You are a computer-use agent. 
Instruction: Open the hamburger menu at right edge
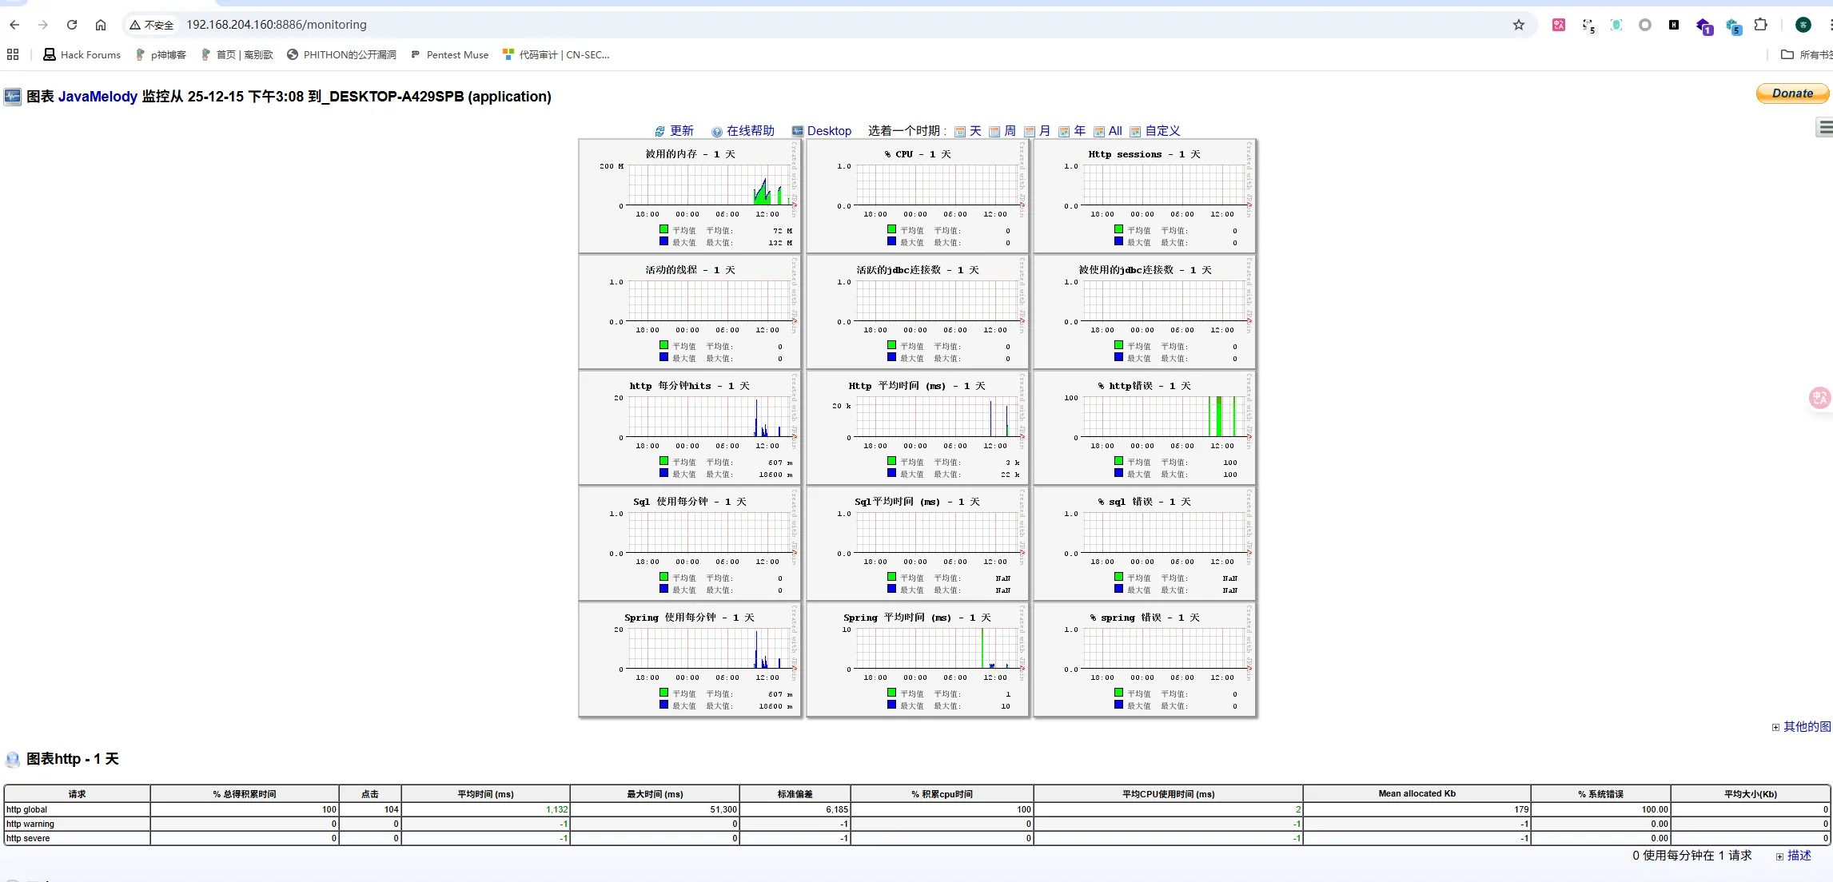point(1825,128)
